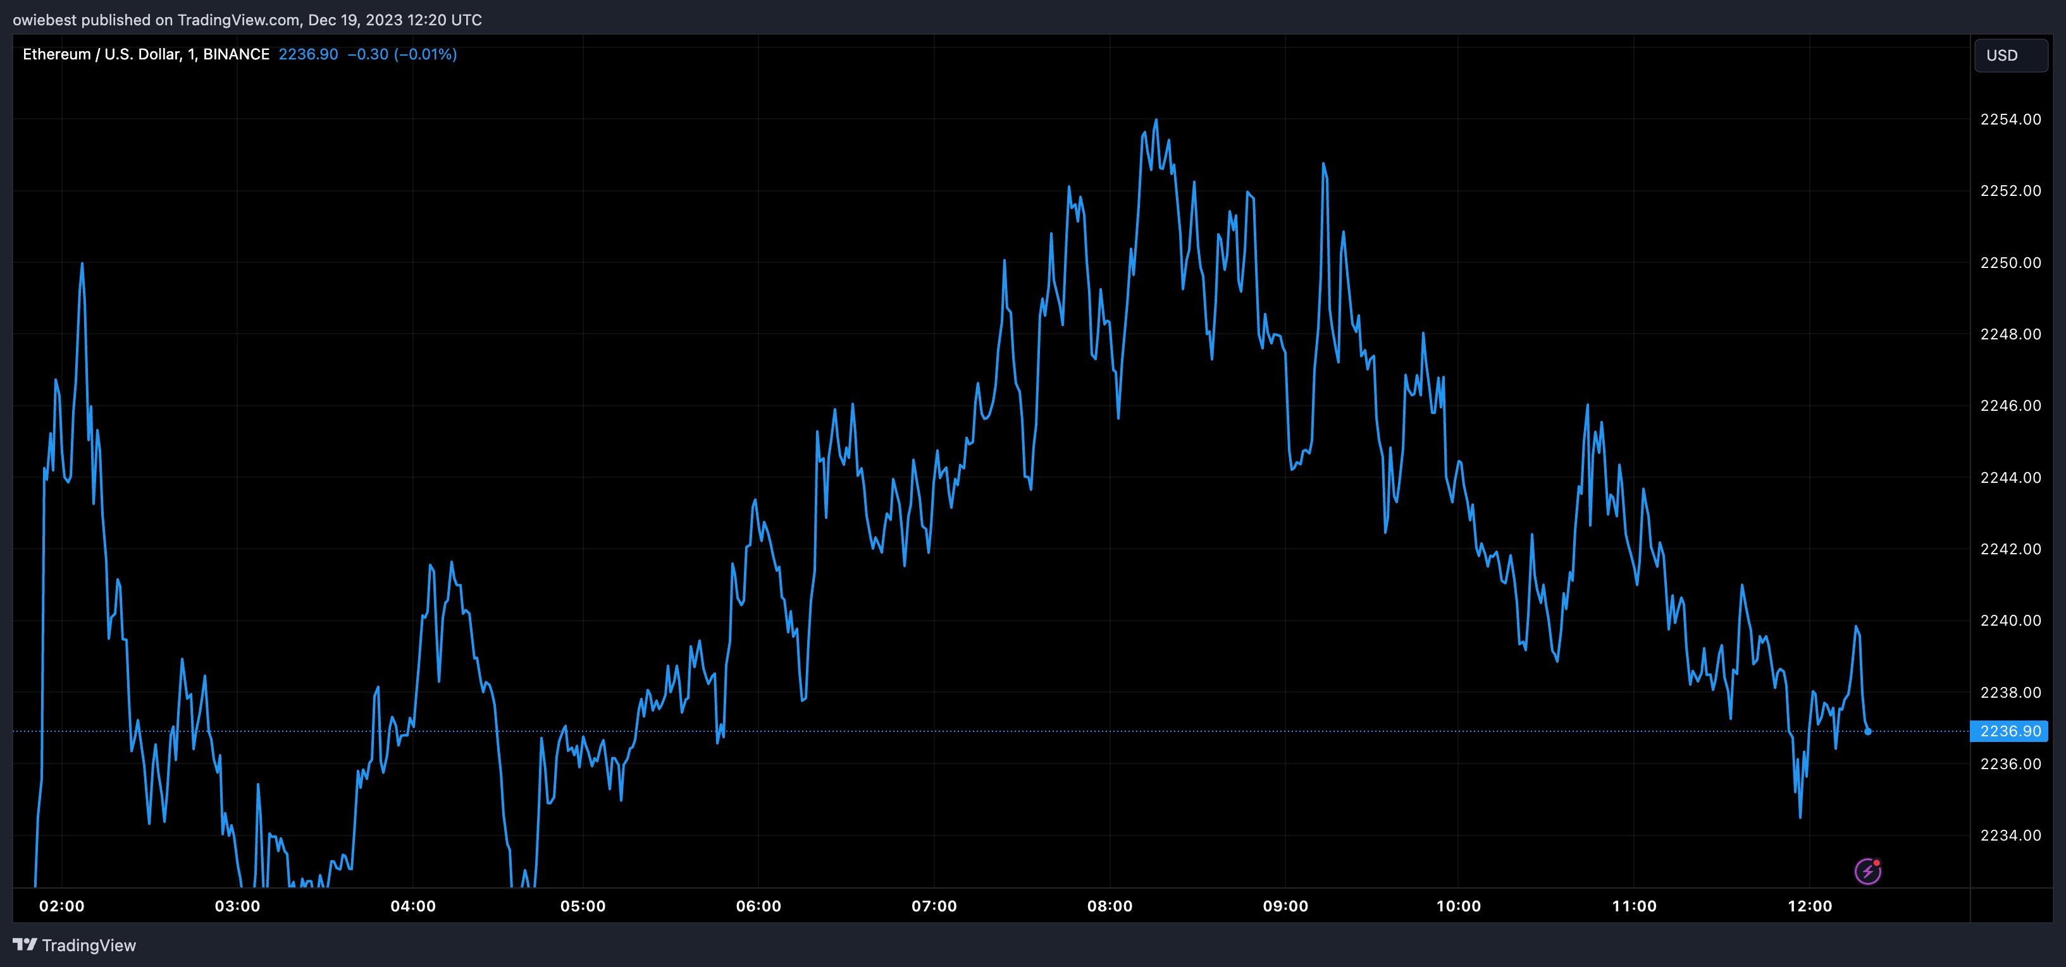Screen dimensions: 2066x967
Task: Click the 2236.90 value in the header
Action: point(308,54)
